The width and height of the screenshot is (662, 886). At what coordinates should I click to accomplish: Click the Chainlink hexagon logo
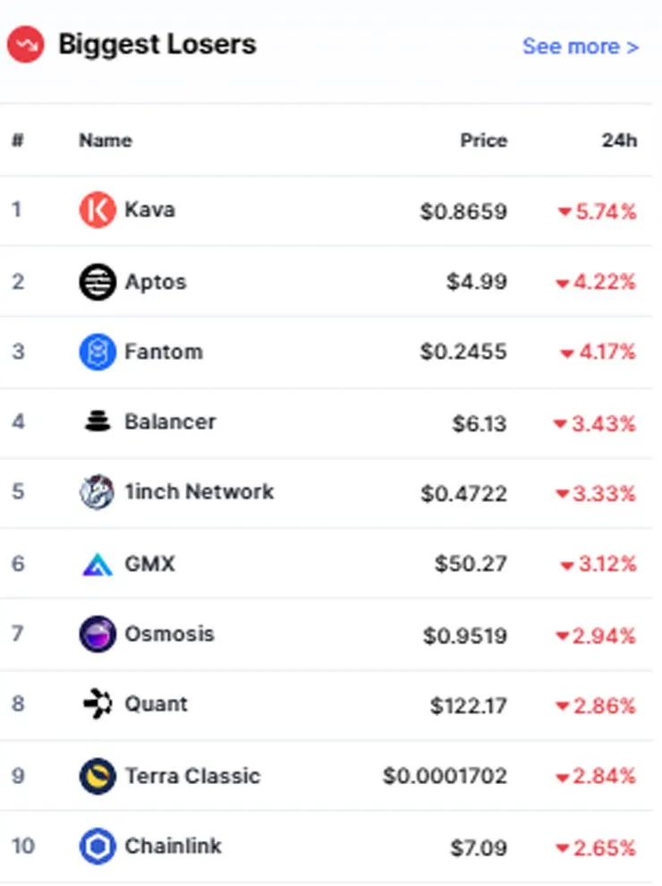98,846
